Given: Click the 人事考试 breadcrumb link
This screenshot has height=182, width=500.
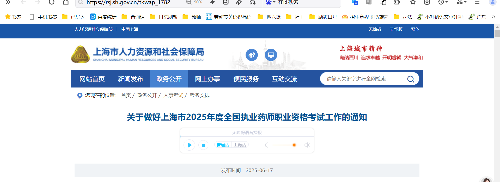Looking at the screenshot, I should point(173,96).
